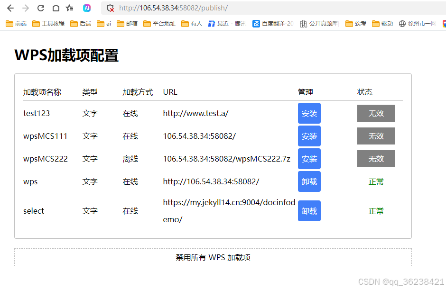Open the 工具教程 bookmark folder
The height and width of the screenshot is (289, 446).
point(48,24)
